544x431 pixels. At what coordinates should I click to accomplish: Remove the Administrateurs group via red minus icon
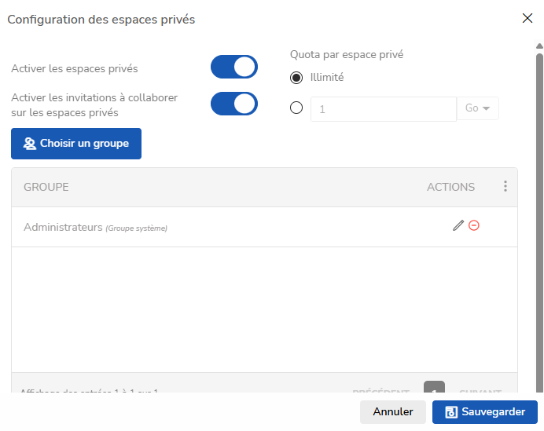(474, 225)
